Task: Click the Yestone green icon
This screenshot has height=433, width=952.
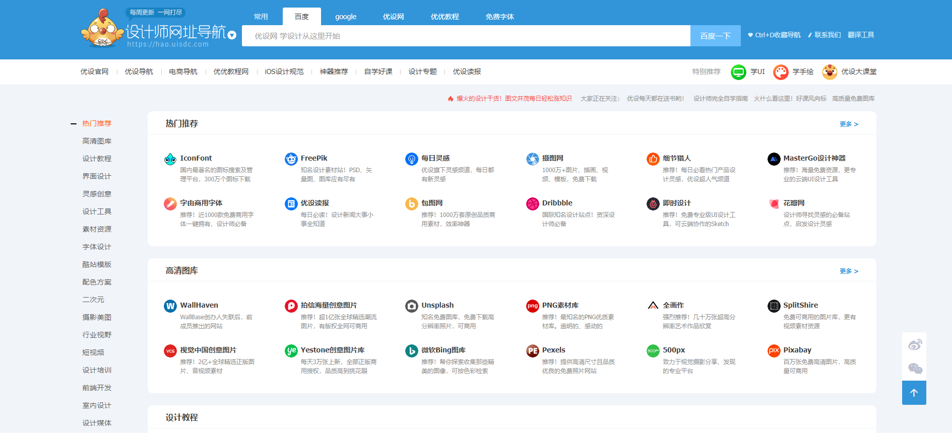Action: point(291,351)
